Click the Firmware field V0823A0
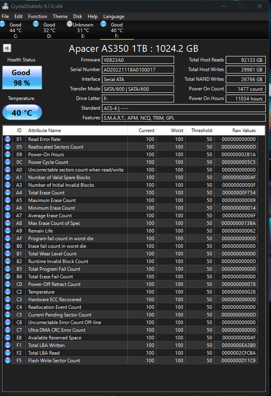 click(x=138, y=60)
